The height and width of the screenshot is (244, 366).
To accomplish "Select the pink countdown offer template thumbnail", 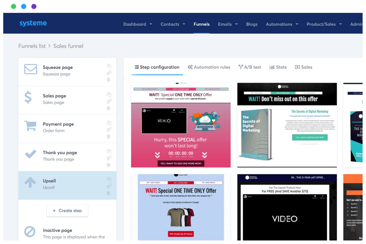I will [x=180, y=125].
